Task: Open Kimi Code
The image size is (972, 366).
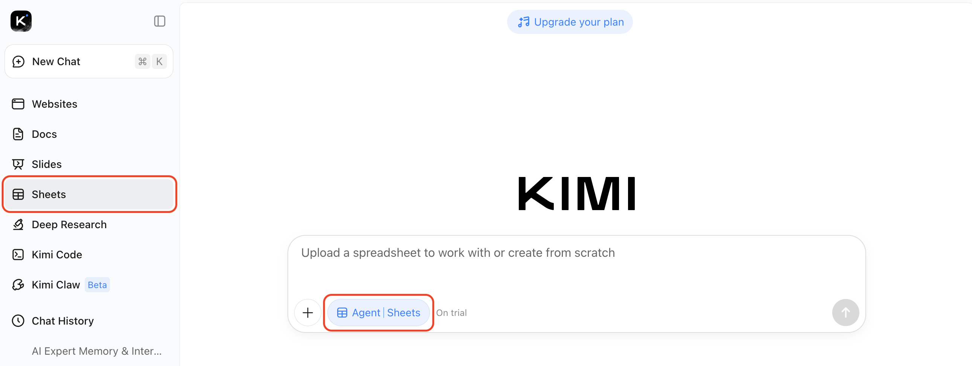Action: tap(56, 254)
